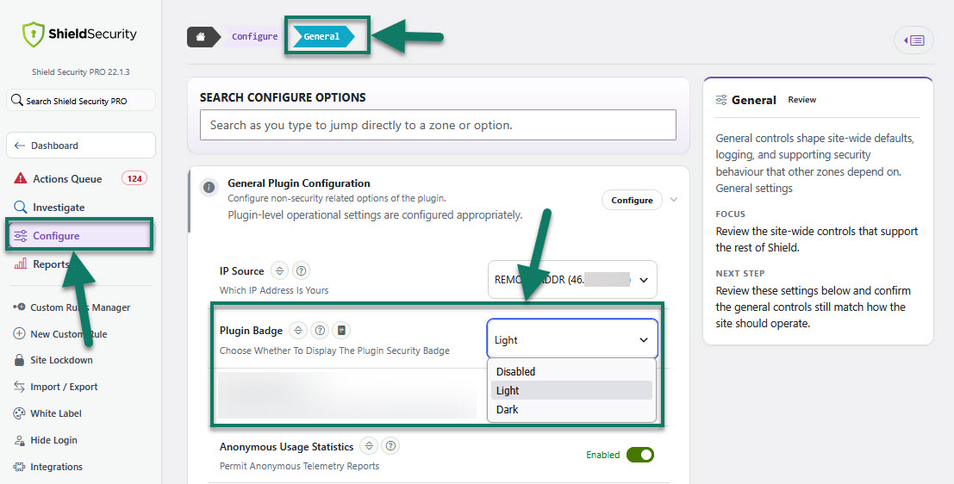954x484 pixels.
Task: Collapse the General Plugin Configuration chevron
Action: point(674,200)
